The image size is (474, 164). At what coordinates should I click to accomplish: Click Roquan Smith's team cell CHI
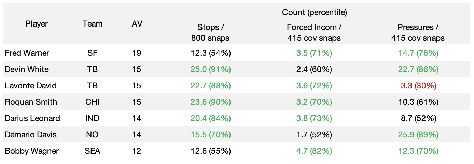tap(92, 102)
